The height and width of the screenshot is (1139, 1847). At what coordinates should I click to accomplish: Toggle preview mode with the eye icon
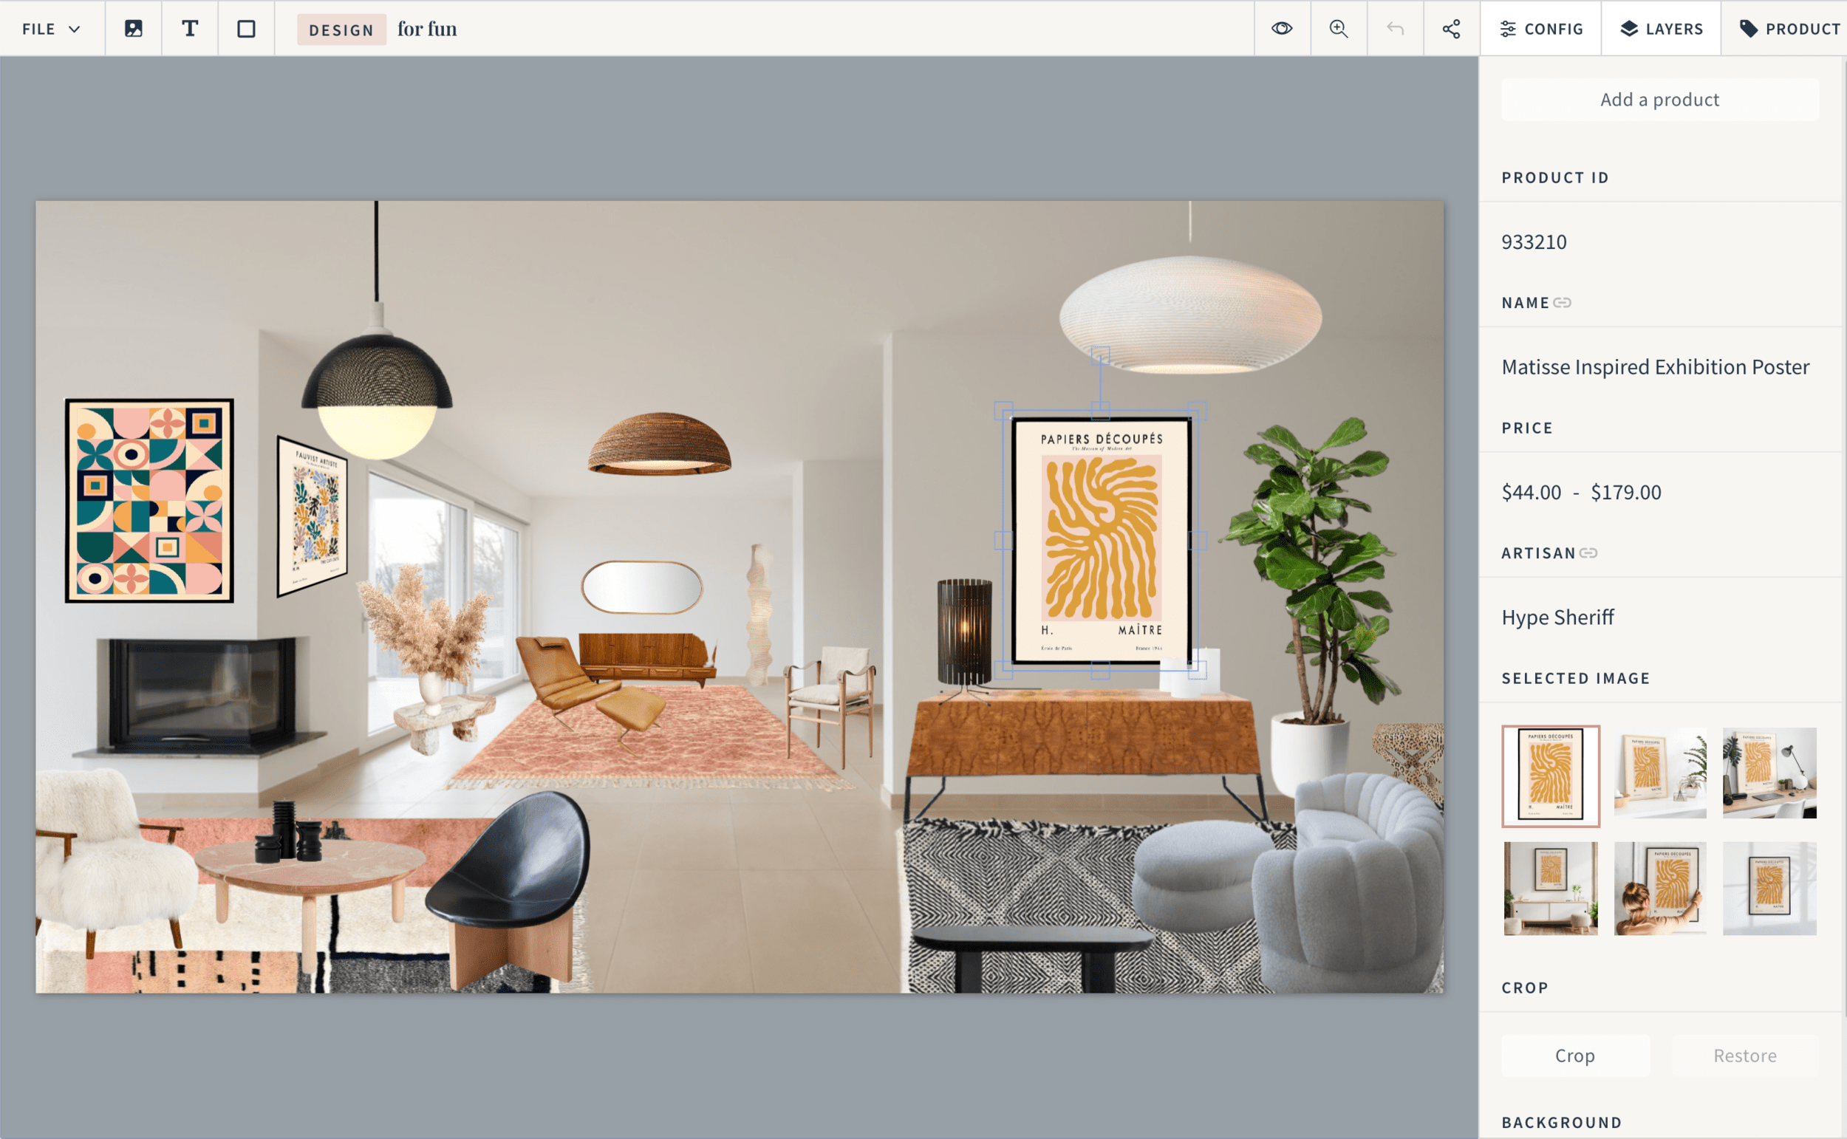point(1283,29)
